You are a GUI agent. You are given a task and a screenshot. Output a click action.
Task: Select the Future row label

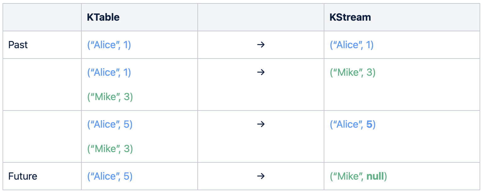(23, 176)
